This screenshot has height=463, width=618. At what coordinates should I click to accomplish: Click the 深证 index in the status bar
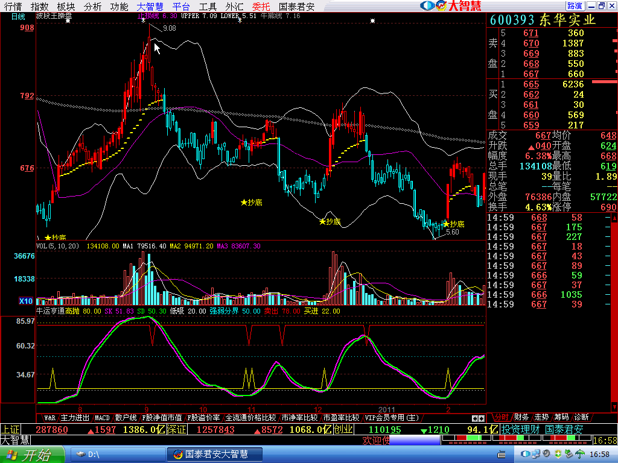tap(176, 429)
